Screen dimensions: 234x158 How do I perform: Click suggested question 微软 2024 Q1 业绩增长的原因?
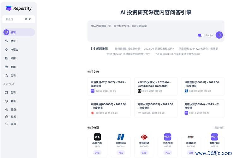[128, 54]
